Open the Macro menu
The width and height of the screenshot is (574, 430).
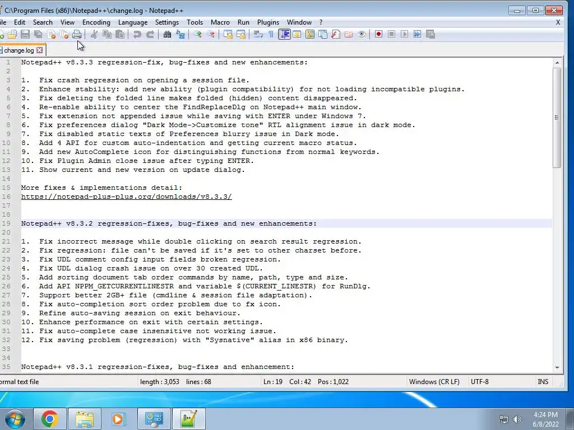click(x=220, y=22)
